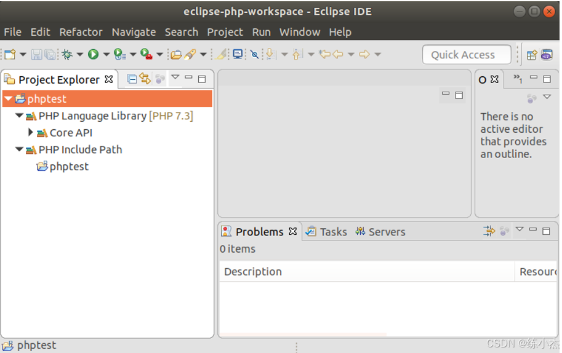This screenshot has width=562, height=353.
Task: Click the Description column header
Action: click(x=367, y=272)
